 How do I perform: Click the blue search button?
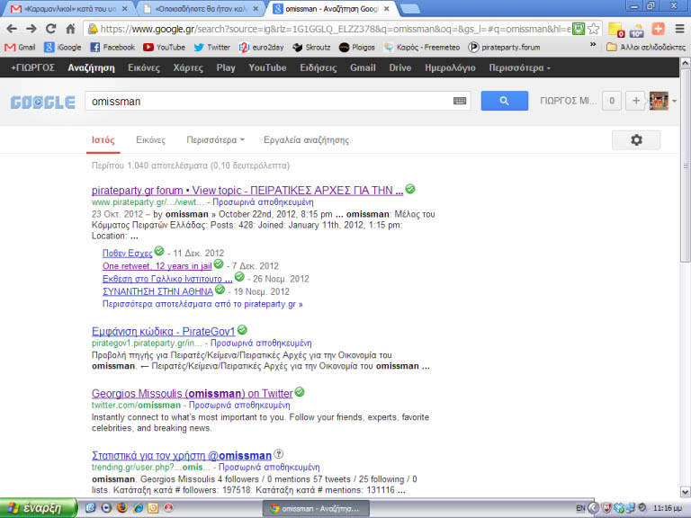point(504,101)
